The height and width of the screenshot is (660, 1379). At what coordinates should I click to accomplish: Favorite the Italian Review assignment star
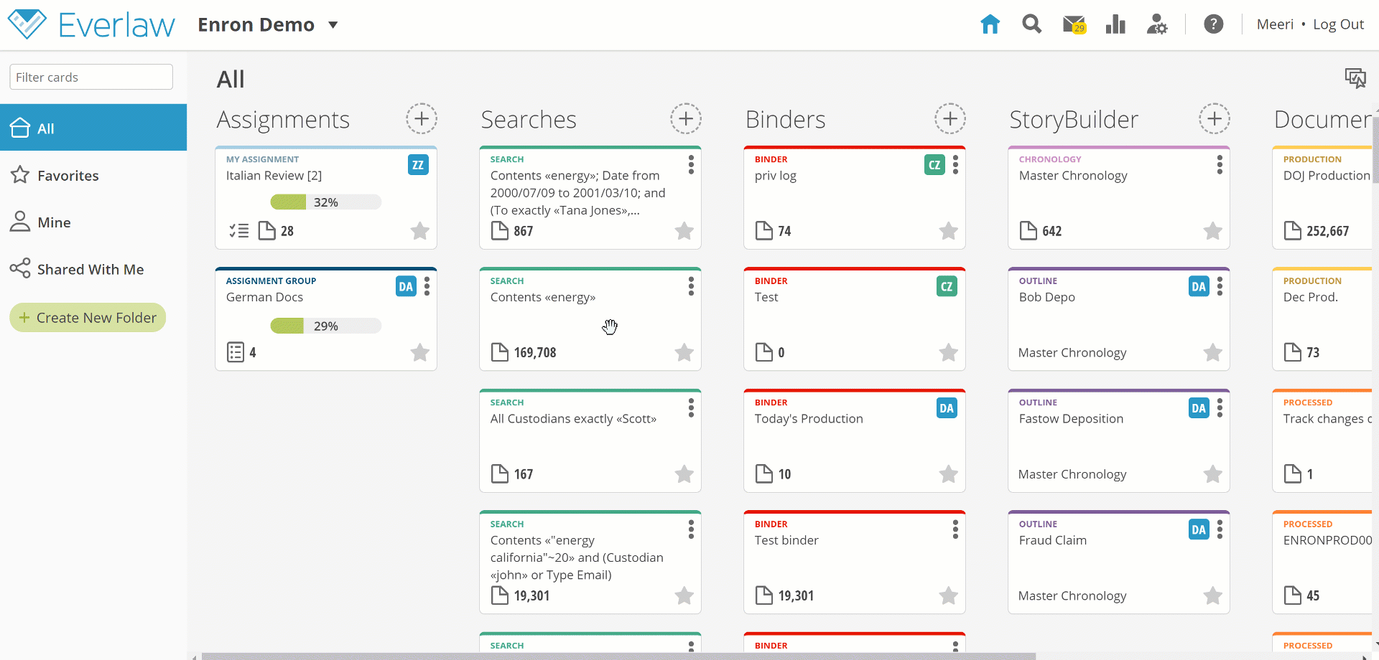(x=420, y=230)
